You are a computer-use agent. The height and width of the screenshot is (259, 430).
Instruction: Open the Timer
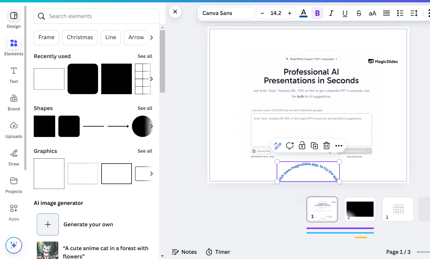[218, 252]
